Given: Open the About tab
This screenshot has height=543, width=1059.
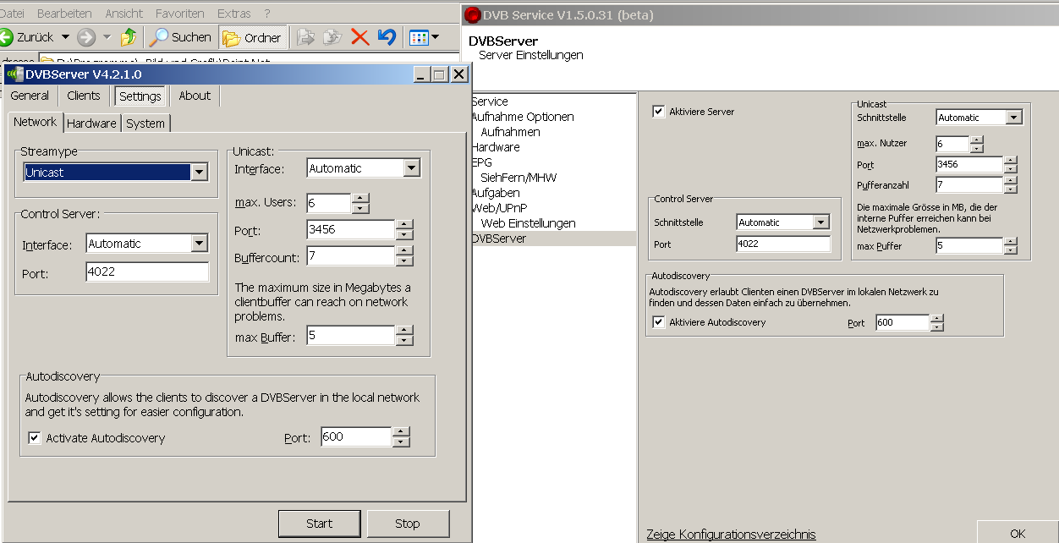Looking at the screenshot, I should (195, 96).
